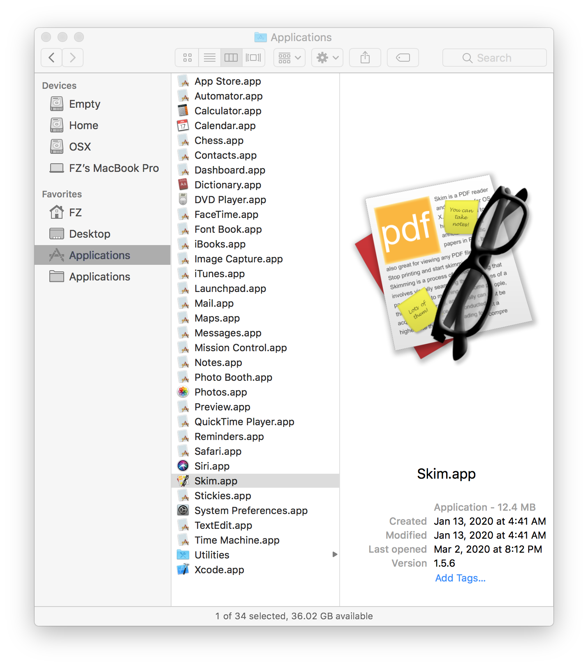588x667 pixels.
Task: Click the Add Tags… link
Action: [x=460, y=578]
